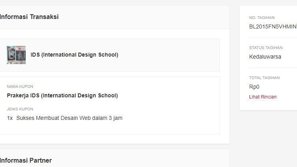Click the word Transaksi in the top heading

pyautogui.click(x=44, y=17)
